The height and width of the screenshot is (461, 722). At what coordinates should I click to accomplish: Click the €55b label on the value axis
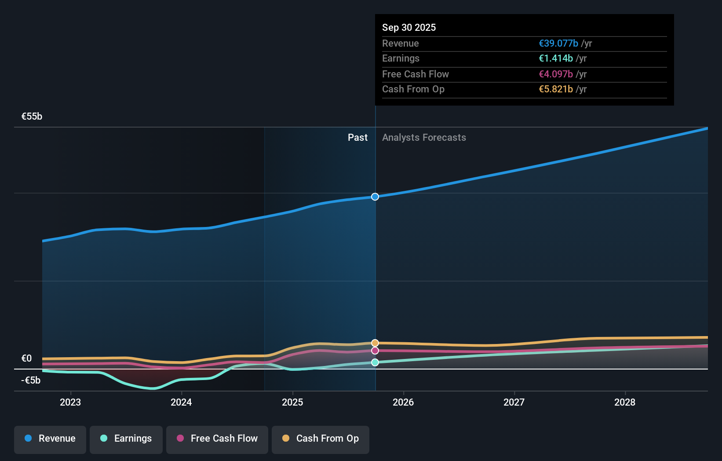31,117
